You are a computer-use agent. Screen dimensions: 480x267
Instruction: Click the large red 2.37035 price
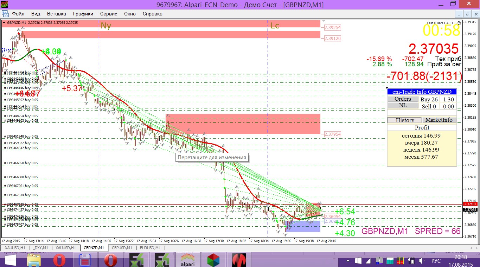[434, 49]
